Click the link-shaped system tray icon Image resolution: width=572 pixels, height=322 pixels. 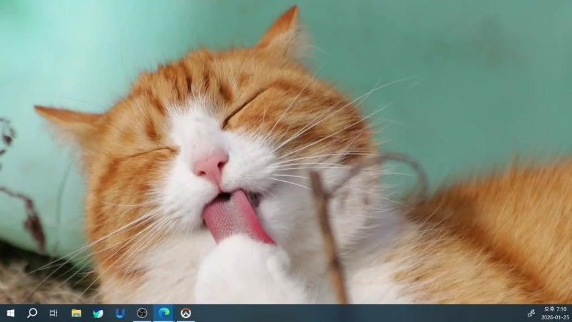[531, 313]
